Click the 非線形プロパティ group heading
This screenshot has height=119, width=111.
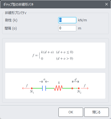pos(16,13)
